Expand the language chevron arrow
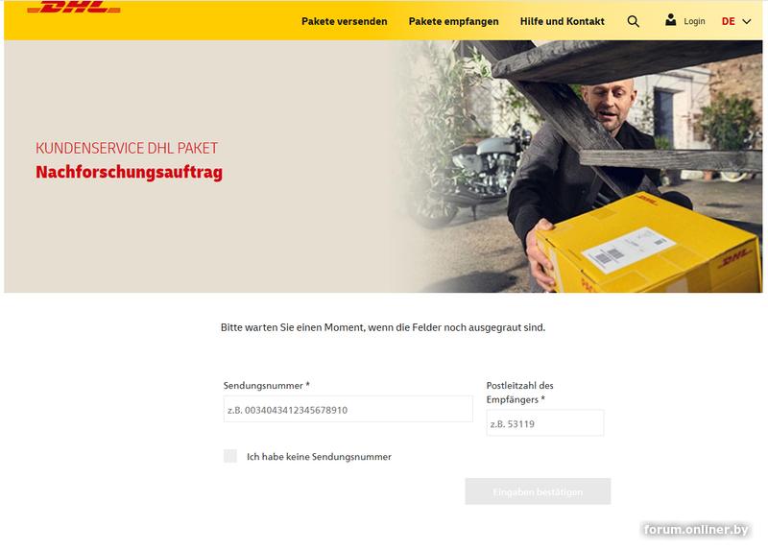 point(747,21)
